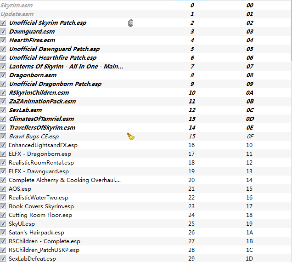Toggle the SkyUI.esp checkbox
This screenshot has height=262, width=292.
coord(3,223)
